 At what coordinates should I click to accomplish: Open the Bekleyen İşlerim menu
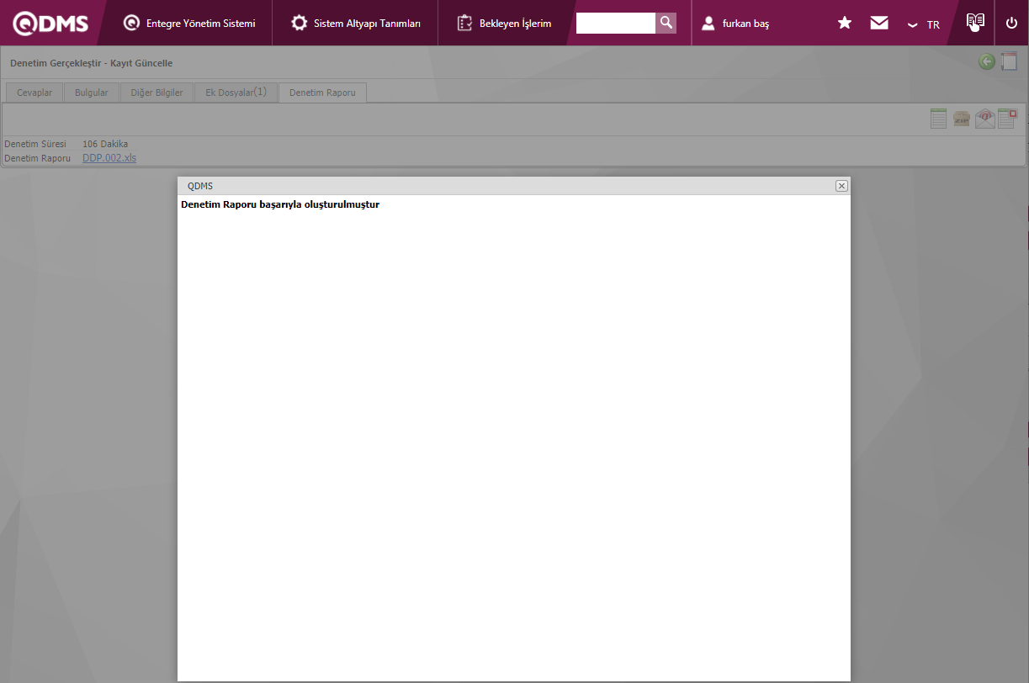click(x=505, y=24)
